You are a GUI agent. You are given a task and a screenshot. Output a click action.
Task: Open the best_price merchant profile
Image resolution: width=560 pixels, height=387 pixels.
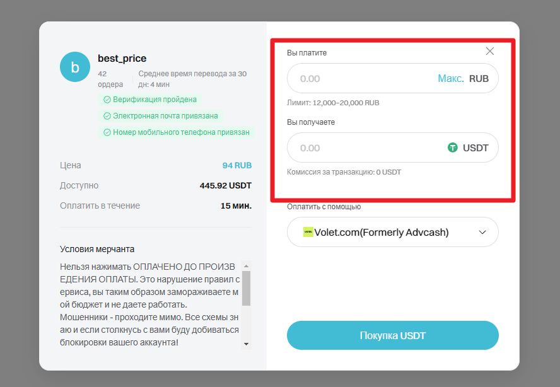click(x=122, y=58)
